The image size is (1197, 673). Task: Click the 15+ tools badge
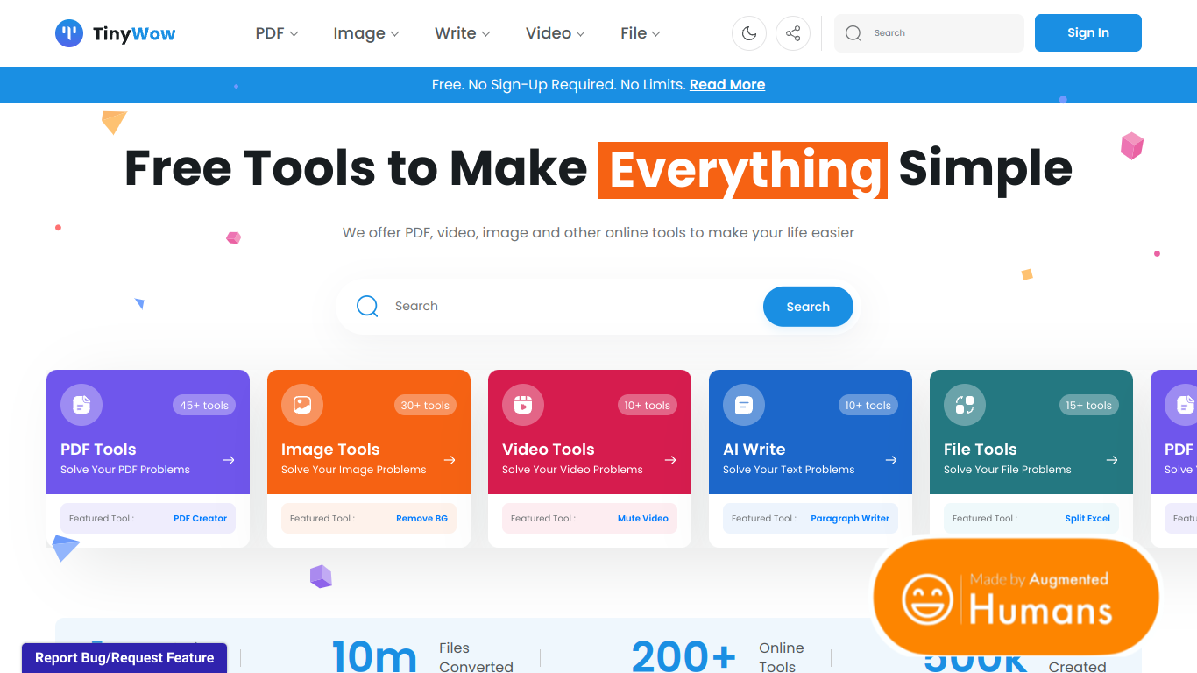pyautogui.click(x=1088, y=405)
